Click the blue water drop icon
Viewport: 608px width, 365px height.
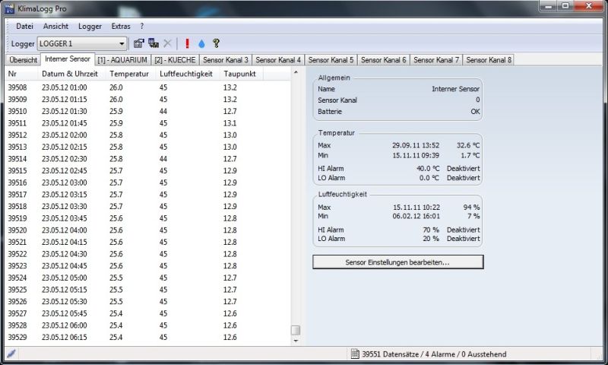201,44
